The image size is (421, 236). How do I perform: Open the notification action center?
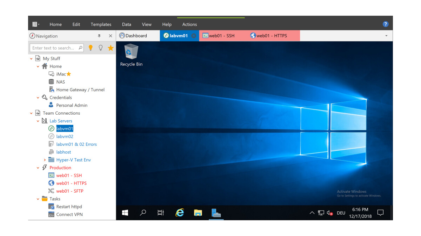click(380, 213)
